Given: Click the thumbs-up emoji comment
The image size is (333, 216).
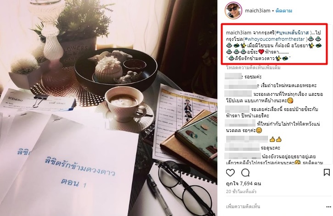Looking at the screenshot, I should pos(276,139).
